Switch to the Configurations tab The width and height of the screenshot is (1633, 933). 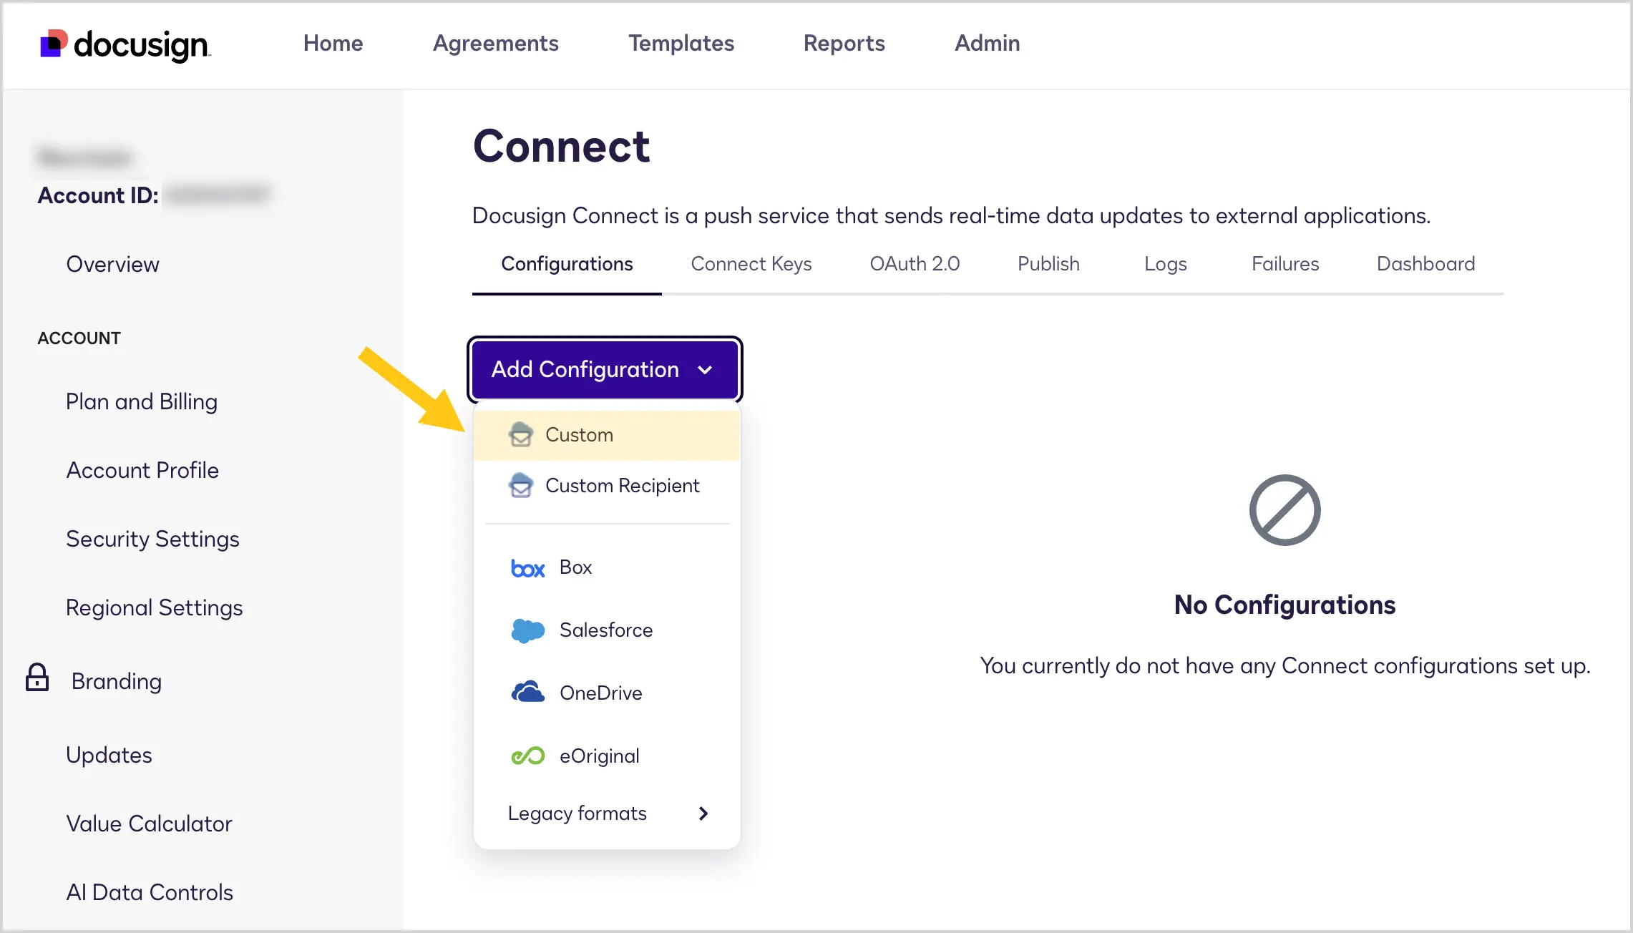pyautogui.click(x=567, y=264)
